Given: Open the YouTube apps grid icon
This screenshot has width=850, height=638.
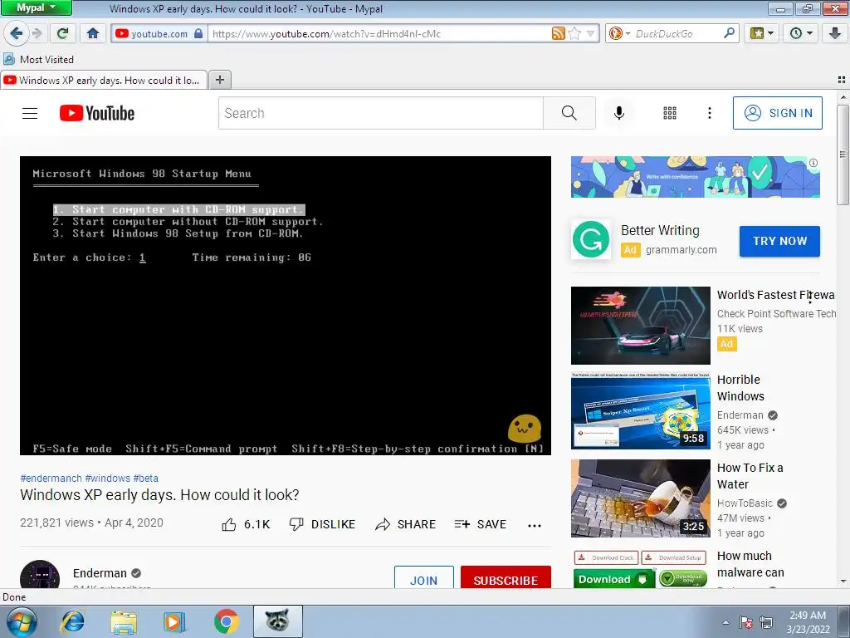Looking at the screenshot, I should pos(670,113).
